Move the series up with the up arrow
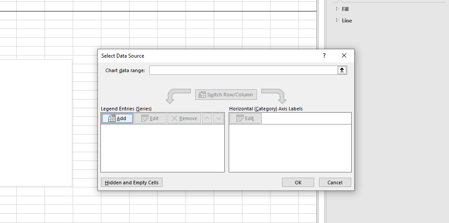 (x=207, y=118)
